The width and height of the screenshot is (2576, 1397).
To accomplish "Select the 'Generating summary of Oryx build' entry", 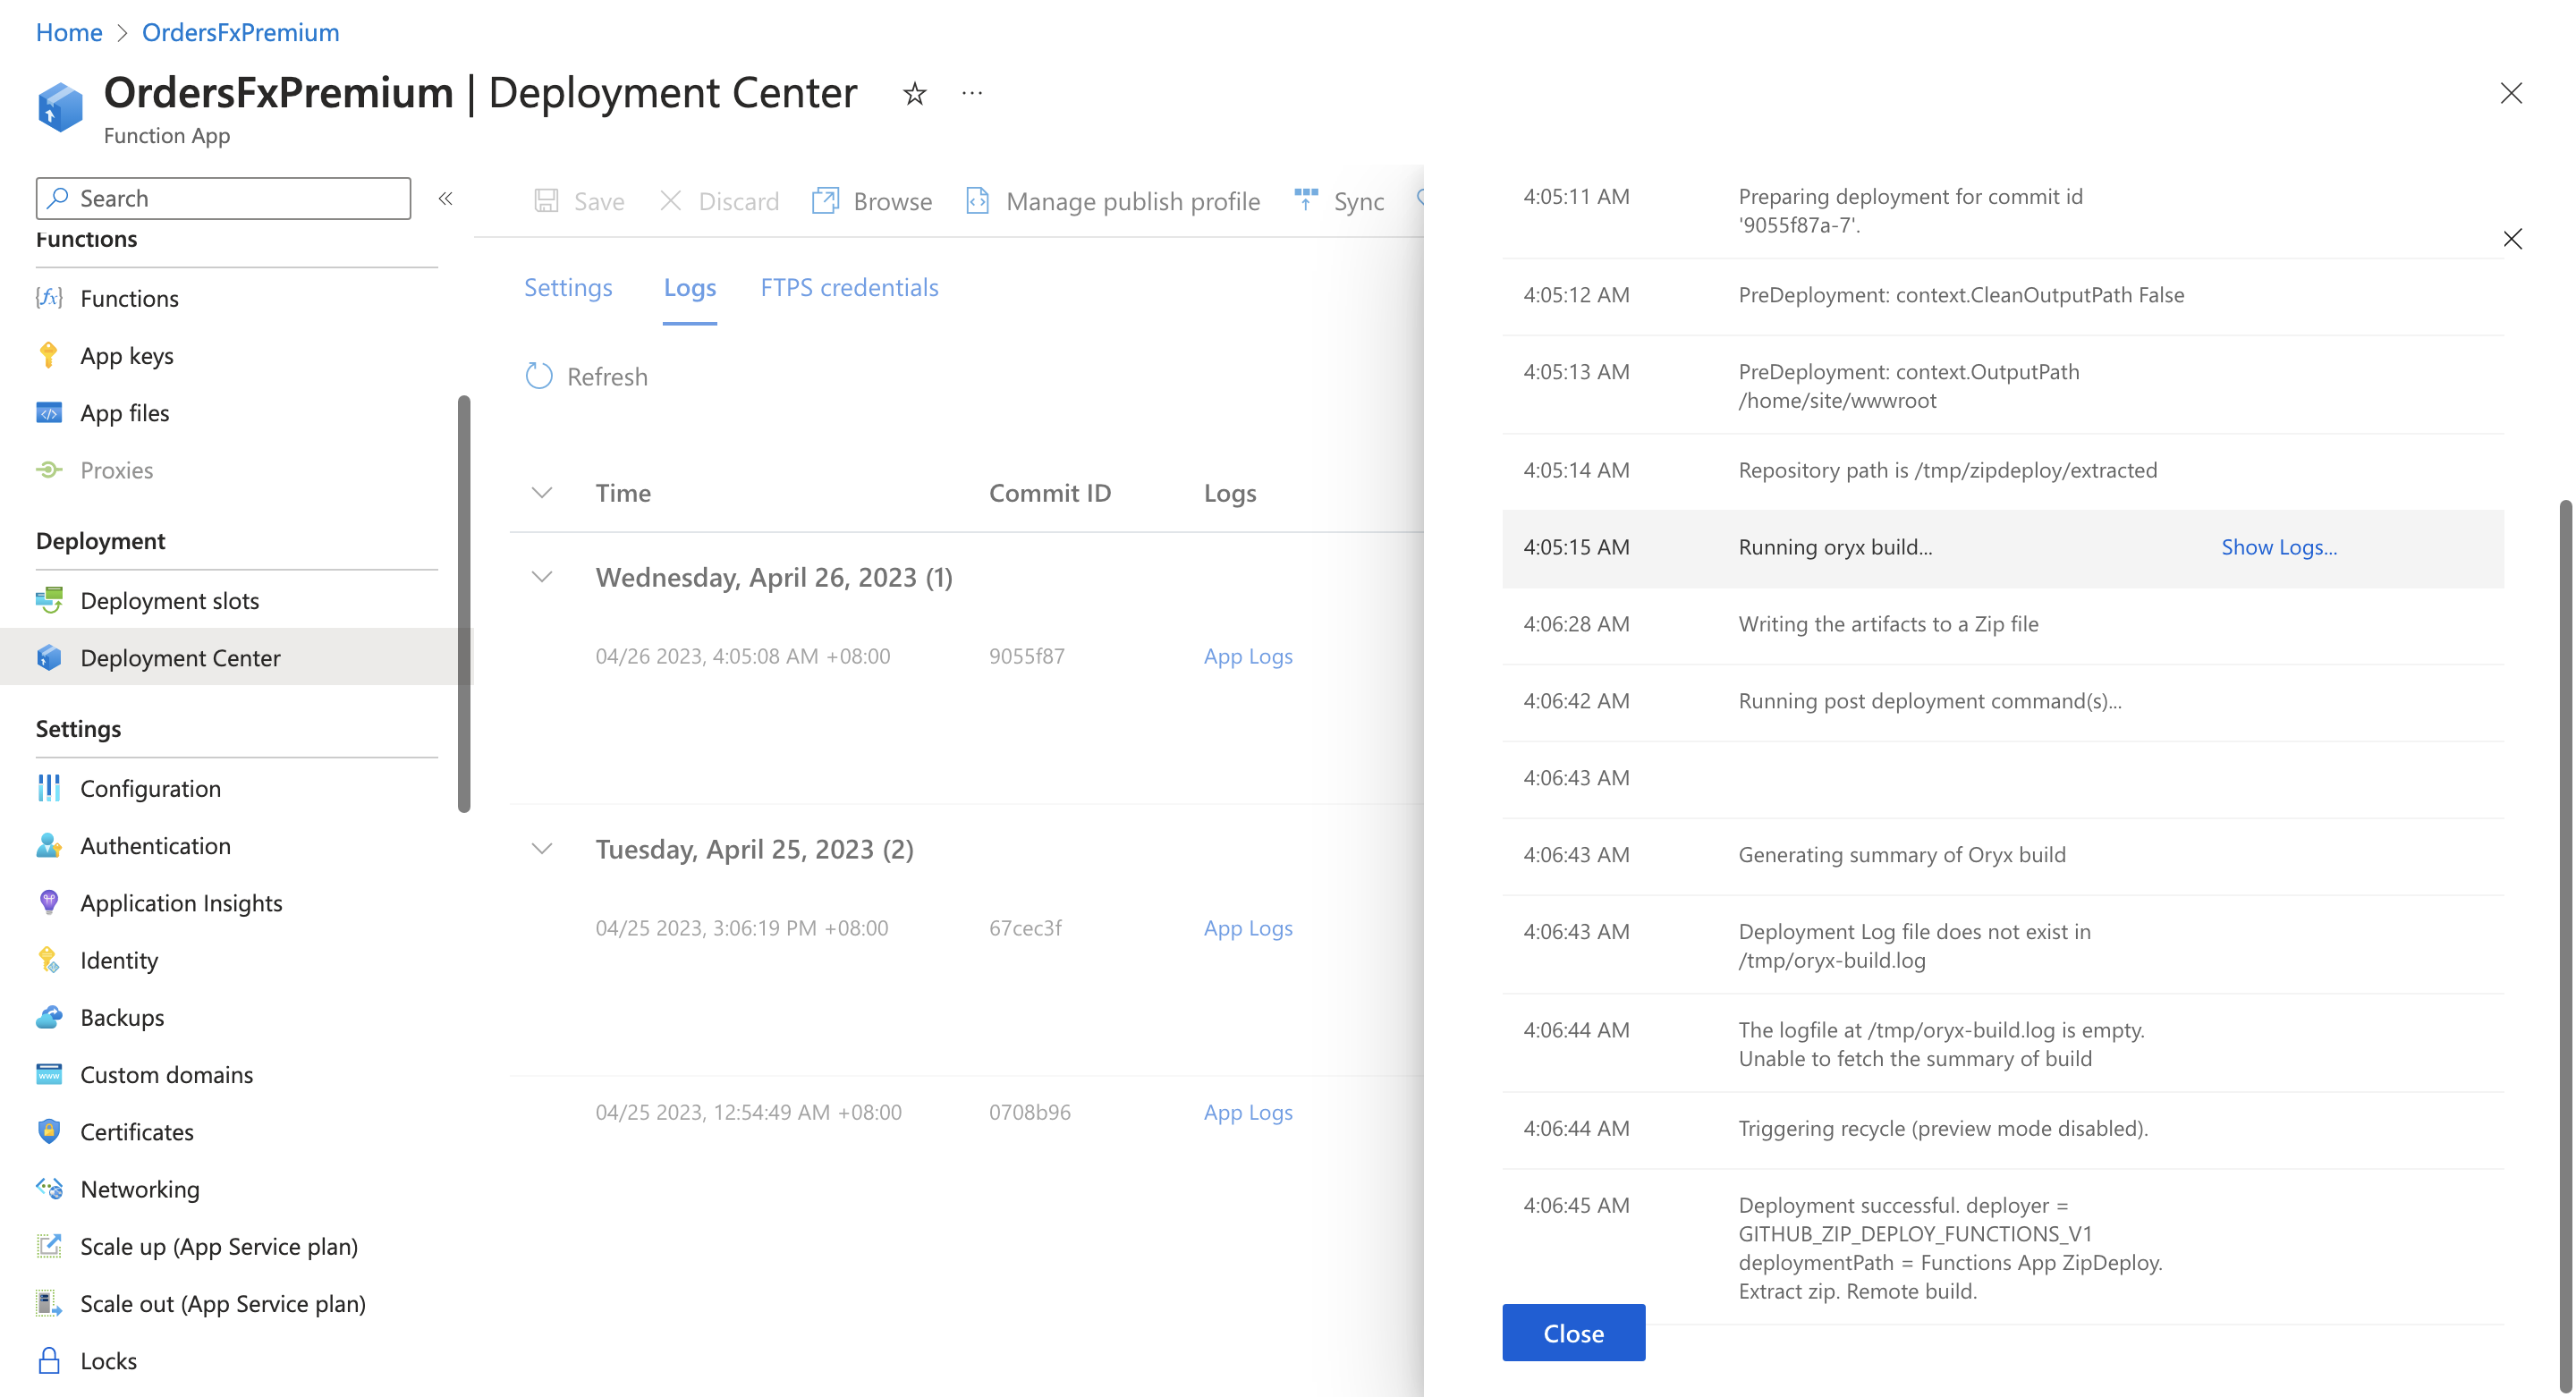I will pos(2002,856).
